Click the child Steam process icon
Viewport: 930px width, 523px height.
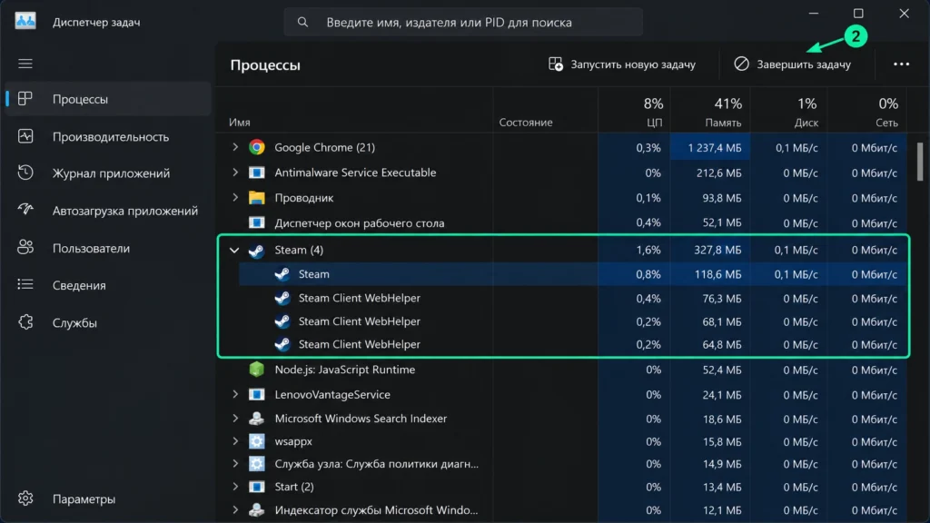282,274
